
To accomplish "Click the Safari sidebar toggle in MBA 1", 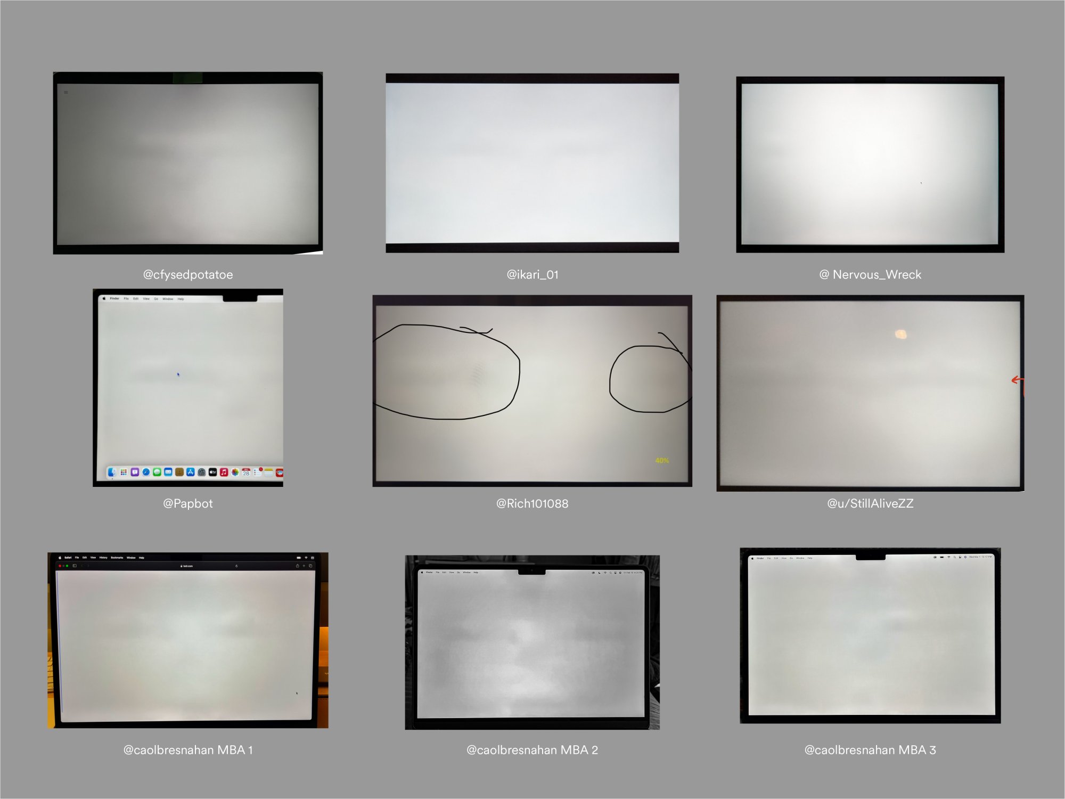I will pos(75,566).
